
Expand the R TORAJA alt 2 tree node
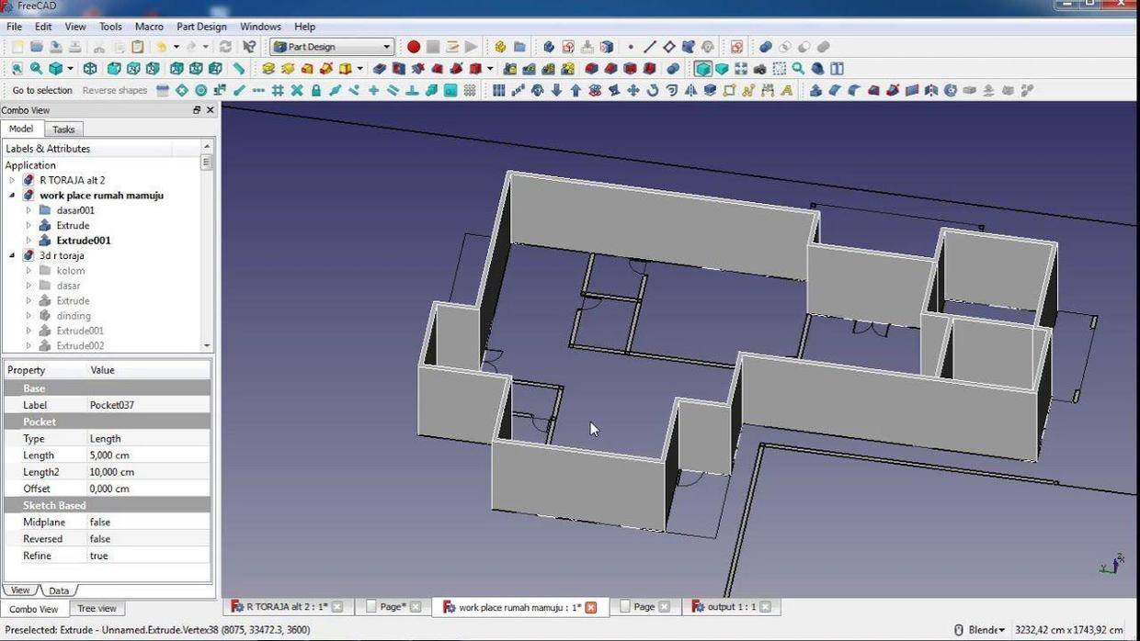pos(12,181)
